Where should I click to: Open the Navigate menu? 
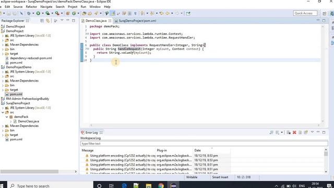pyautogui.click(x=46, y=7)
